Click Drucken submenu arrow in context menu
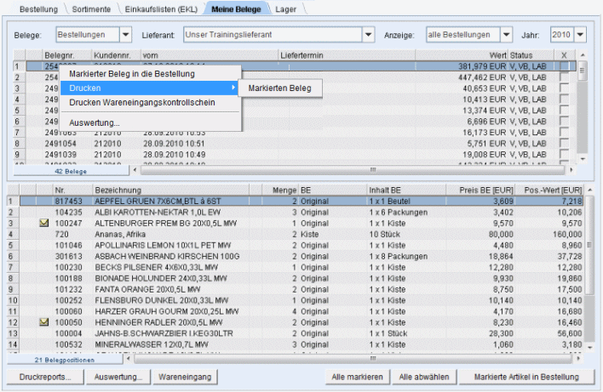 click(233, 88)
